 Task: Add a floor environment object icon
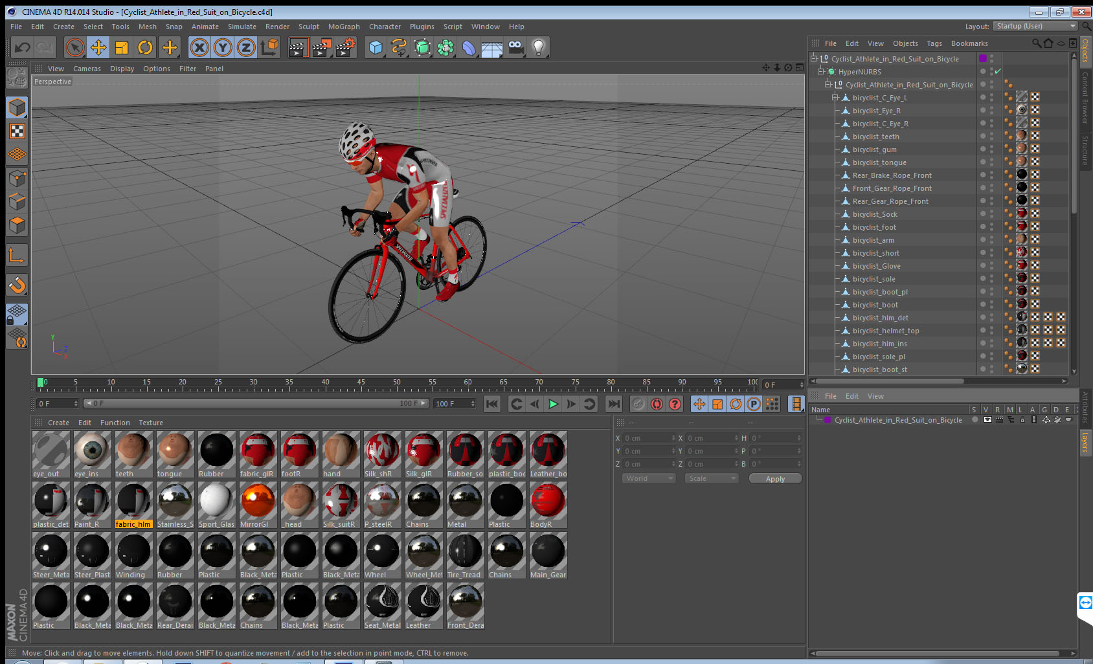492,47
